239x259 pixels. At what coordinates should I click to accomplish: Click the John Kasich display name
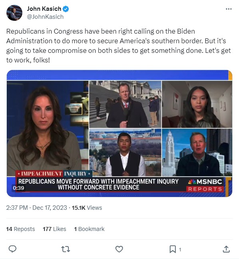click(x=44, y=8)
